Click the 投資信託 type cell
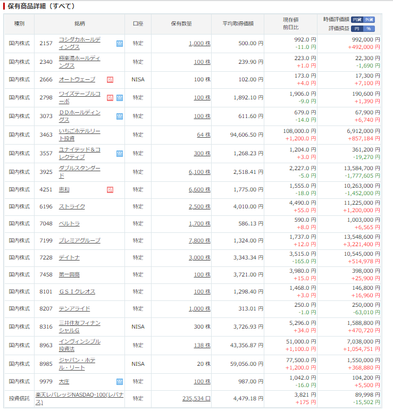This screenshot has height=411, width=393. (19, 398)
